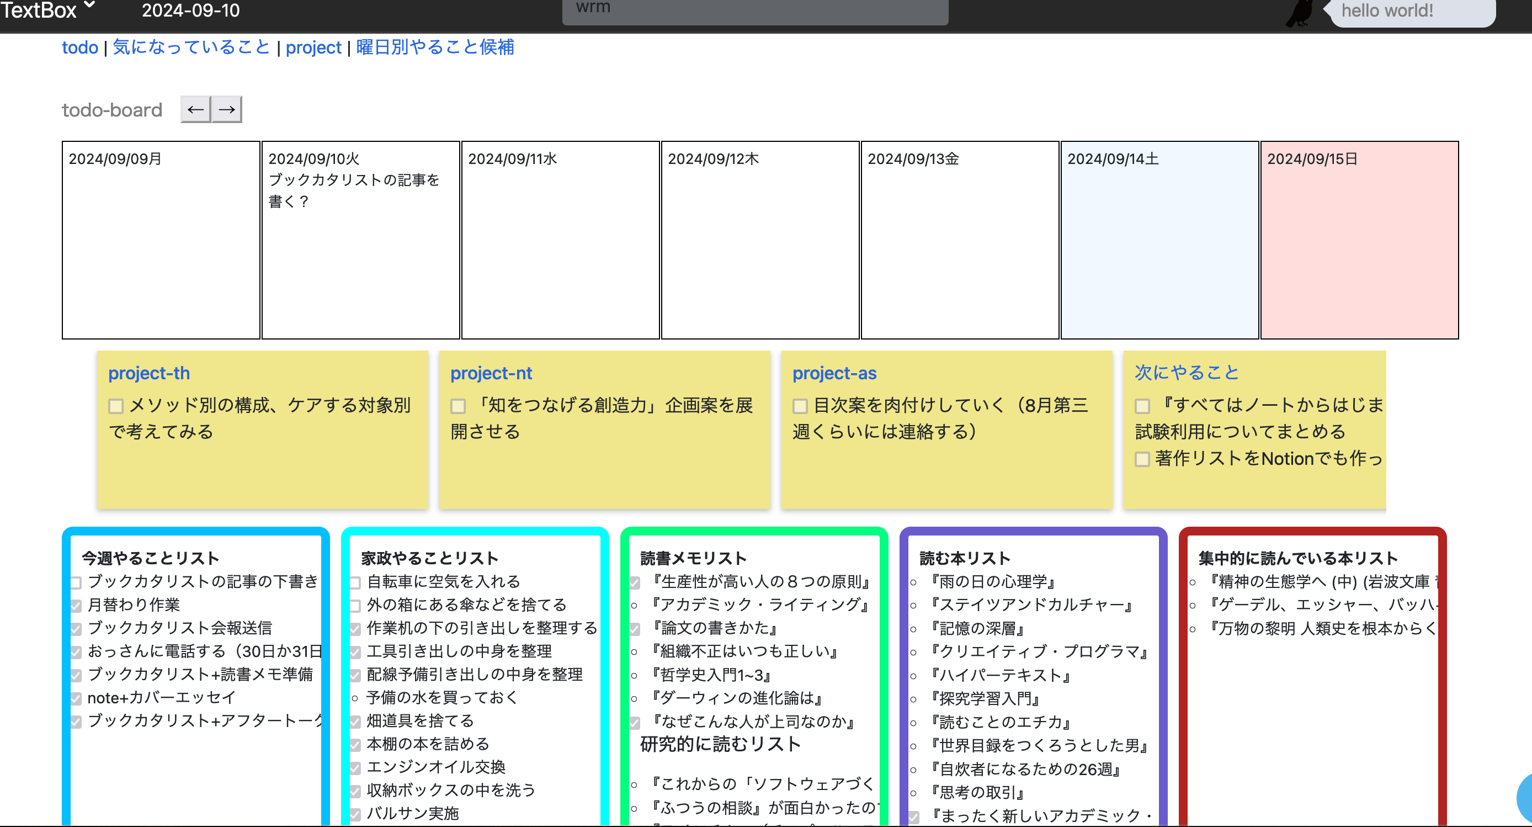This screenshot has height=827, width=1532.
Task: Click 『ハイパーテキスト』 list item
Action: (1001, 675)
